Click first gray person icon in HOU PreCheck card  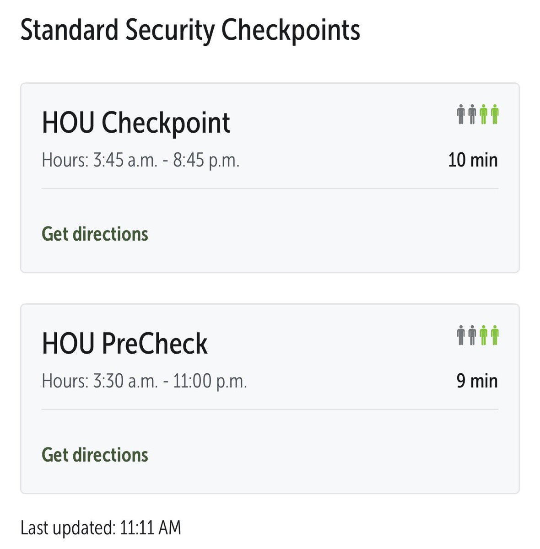click(461, 335)
